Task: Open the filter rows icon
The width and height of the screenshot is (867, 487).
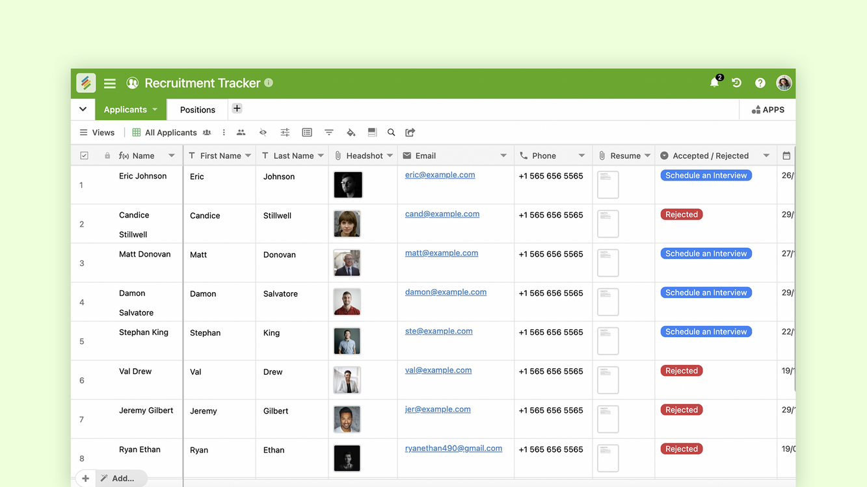Action: pyautogui.click(x=329, y=132)
